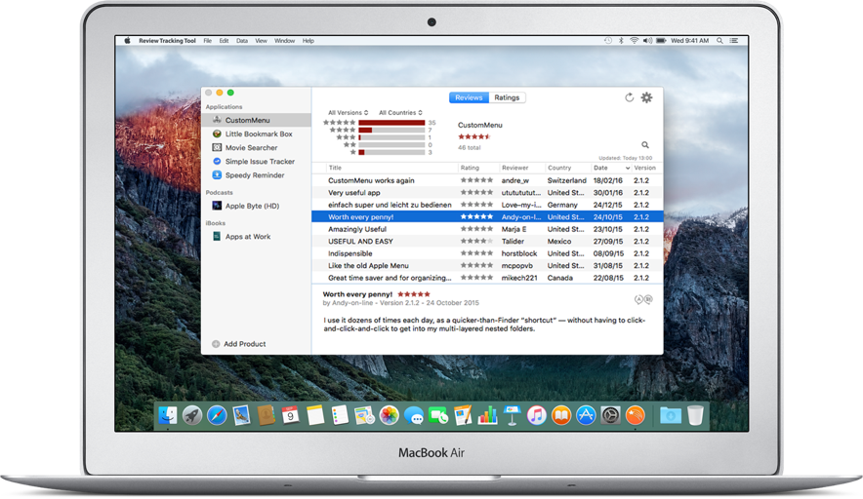This screenshot has height=499, width=863.
Task: Click the translate icons in review detail
Action: (x=643, y=299)
